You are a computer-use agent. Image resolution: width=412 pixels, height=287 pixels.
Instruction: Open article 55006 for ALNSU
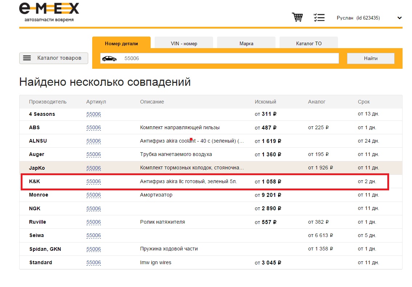pyautogui.click(x=94, y=141)
